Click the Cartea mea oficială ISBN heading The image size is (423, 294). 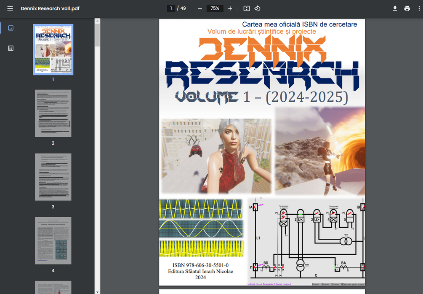point(299,24)
